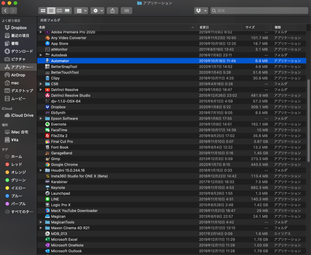Viewport: 311px width, 255px height.
Task: Switch to gallery view in the toolbar
Action: pos(67,11)
